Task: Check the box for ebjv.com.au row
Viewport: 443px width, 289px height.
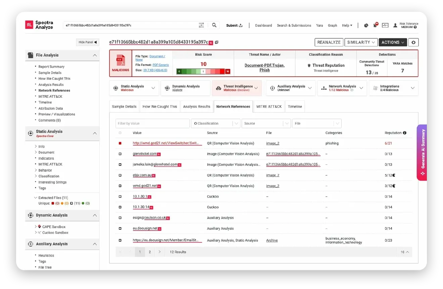Action: [x=120, y=175]
